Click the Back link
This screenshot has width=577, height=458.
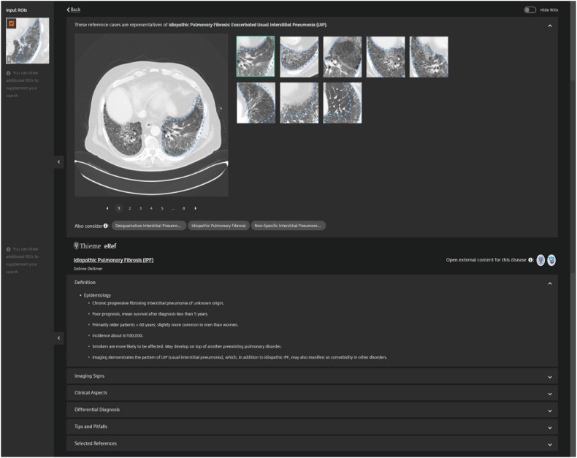(x=74, y=9)
